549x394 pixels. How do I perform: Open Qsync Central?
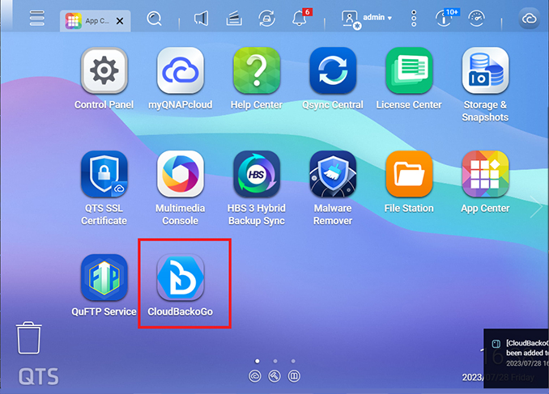point(333,70)
